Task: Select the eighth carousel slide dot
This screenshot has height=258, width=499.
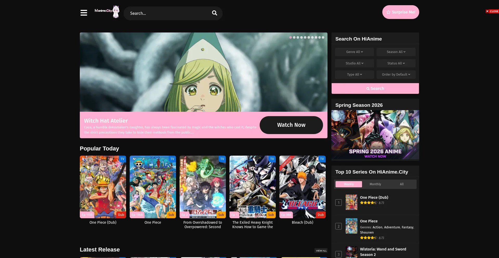Action: point(316,37)
